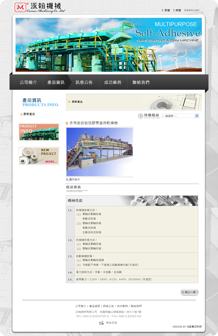218x336 pixels.
Task: Click the 光影數位科技 designer link in footer
Action: (194, 326)
